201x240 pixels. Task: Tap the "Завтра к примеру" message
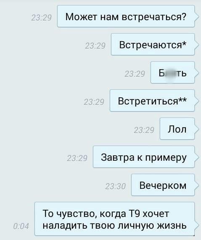tap(144, 157)
